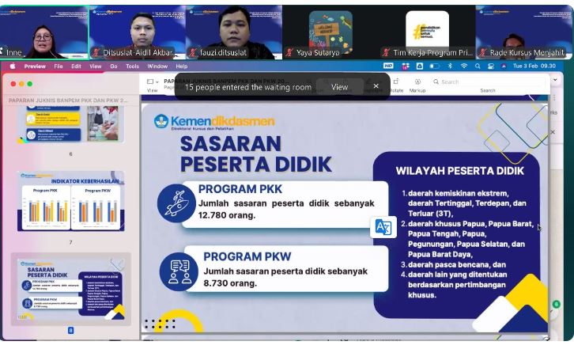574x345 pixels.
Task: Open the Window menu
Action: [157, 66]
